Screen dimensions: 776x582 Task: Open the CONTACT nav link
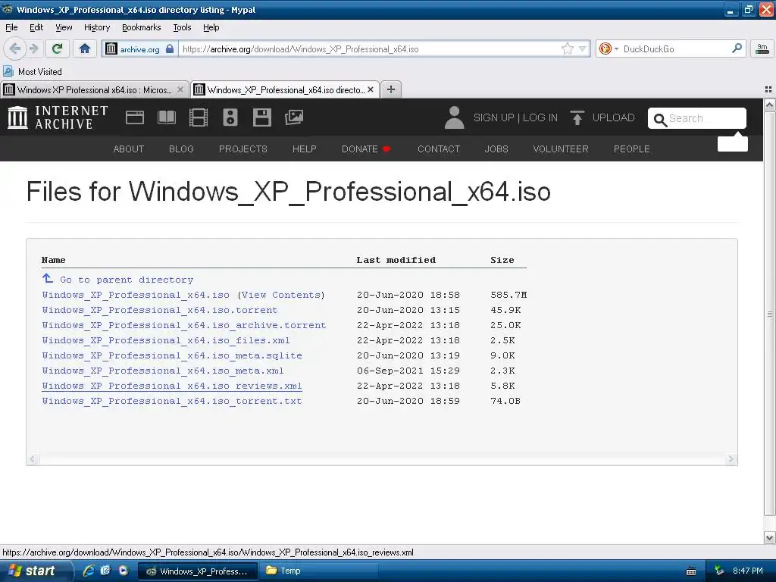click(x=439, y=149)
